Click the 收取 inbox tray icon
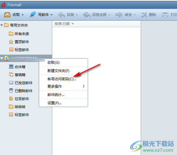This screenshot has height=155, width=177. (x=7, y=14)
